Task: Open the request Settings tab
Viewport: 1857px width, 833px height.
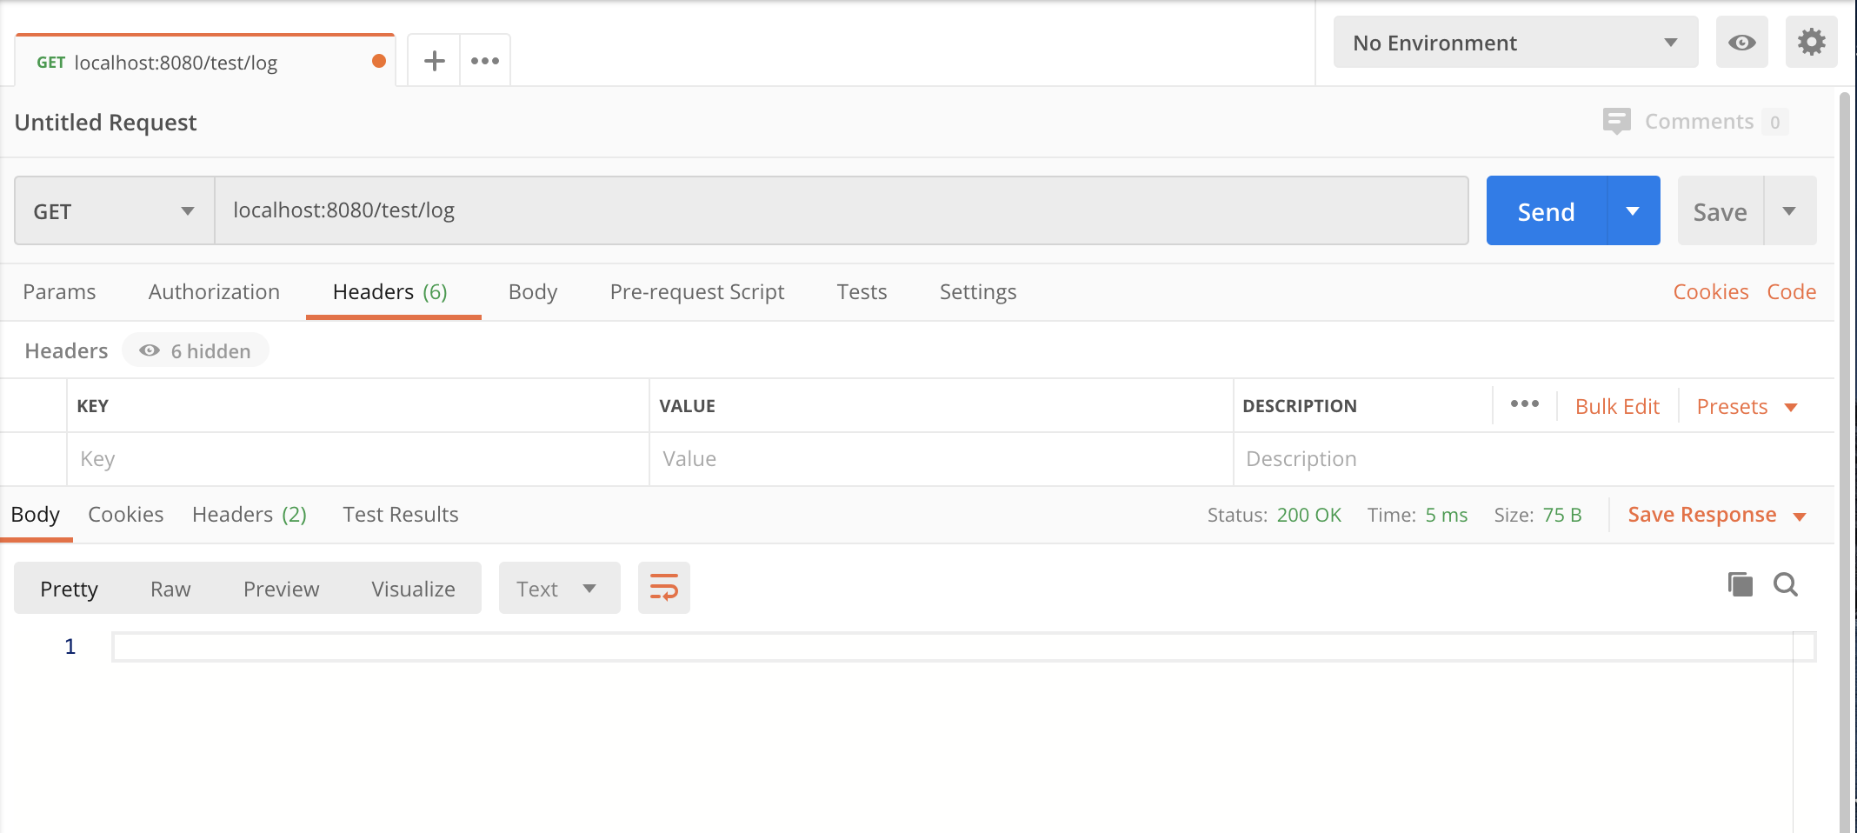Action: tap(977, 292)
